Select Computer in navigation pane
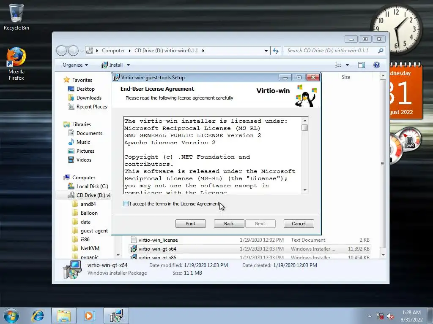Screen dimensions: 433x324 click(84, 178)
